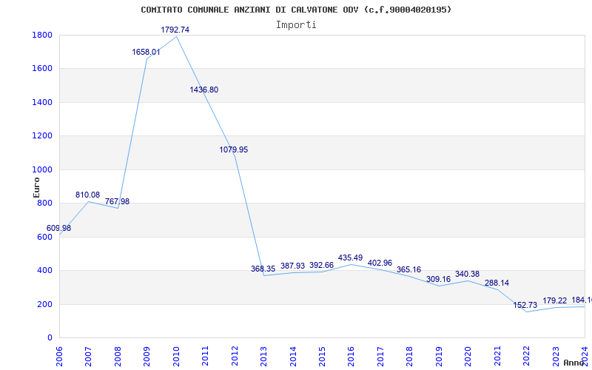Image resolution: width=592 pixels, height=370 pixels.
Task: Click the 2010 x-axis year label
Action: 176,356
